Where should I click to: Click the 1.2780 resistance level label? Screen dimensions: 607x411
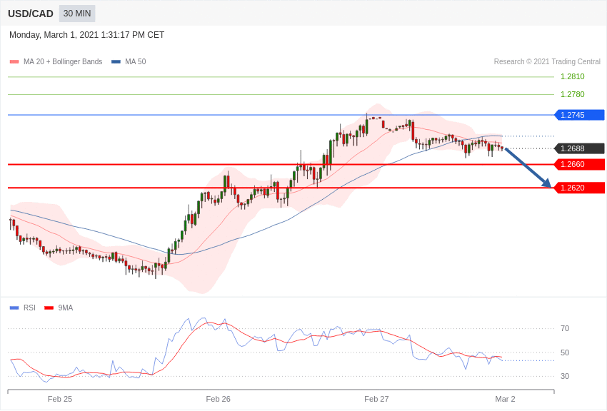pos(572,94)
